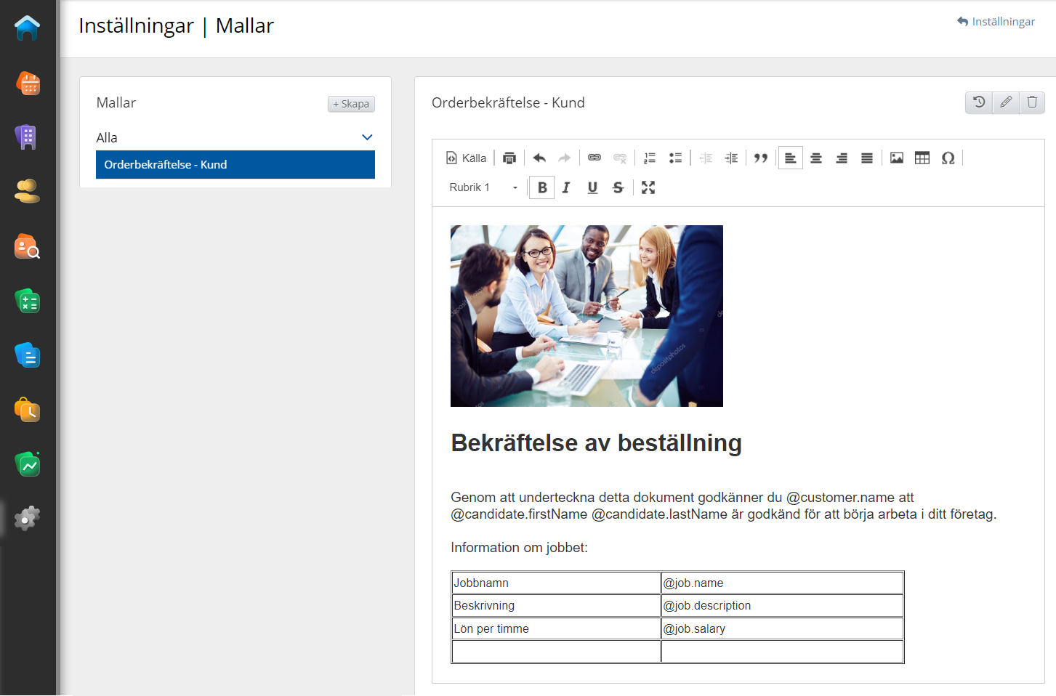Open settings gear in the sidebar
1056x696 pixels.
(27, 519)
